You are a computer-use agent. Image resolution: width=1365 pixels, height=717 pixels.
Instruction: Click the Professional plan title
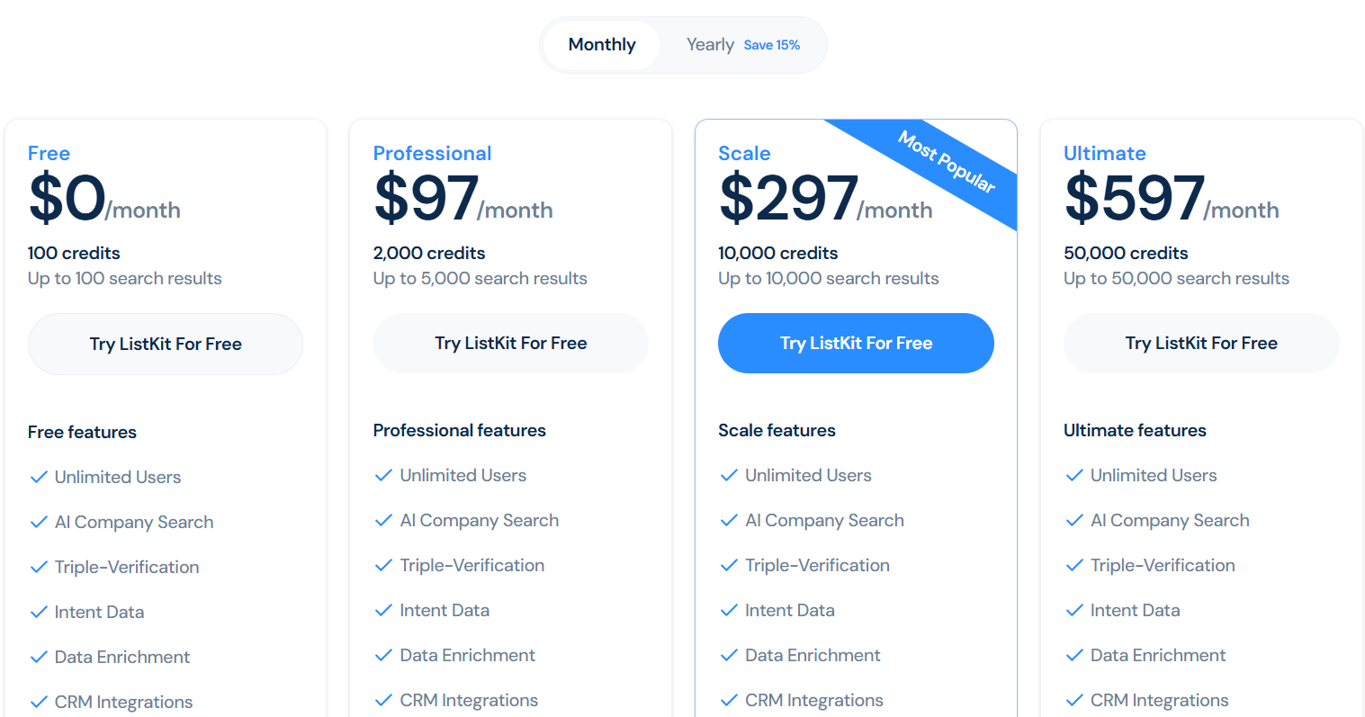tap(432, 153)
